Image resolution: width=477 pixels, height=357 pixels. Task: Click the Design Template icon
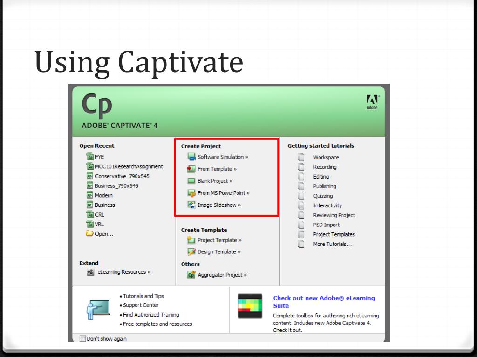[x=191, y=251]
